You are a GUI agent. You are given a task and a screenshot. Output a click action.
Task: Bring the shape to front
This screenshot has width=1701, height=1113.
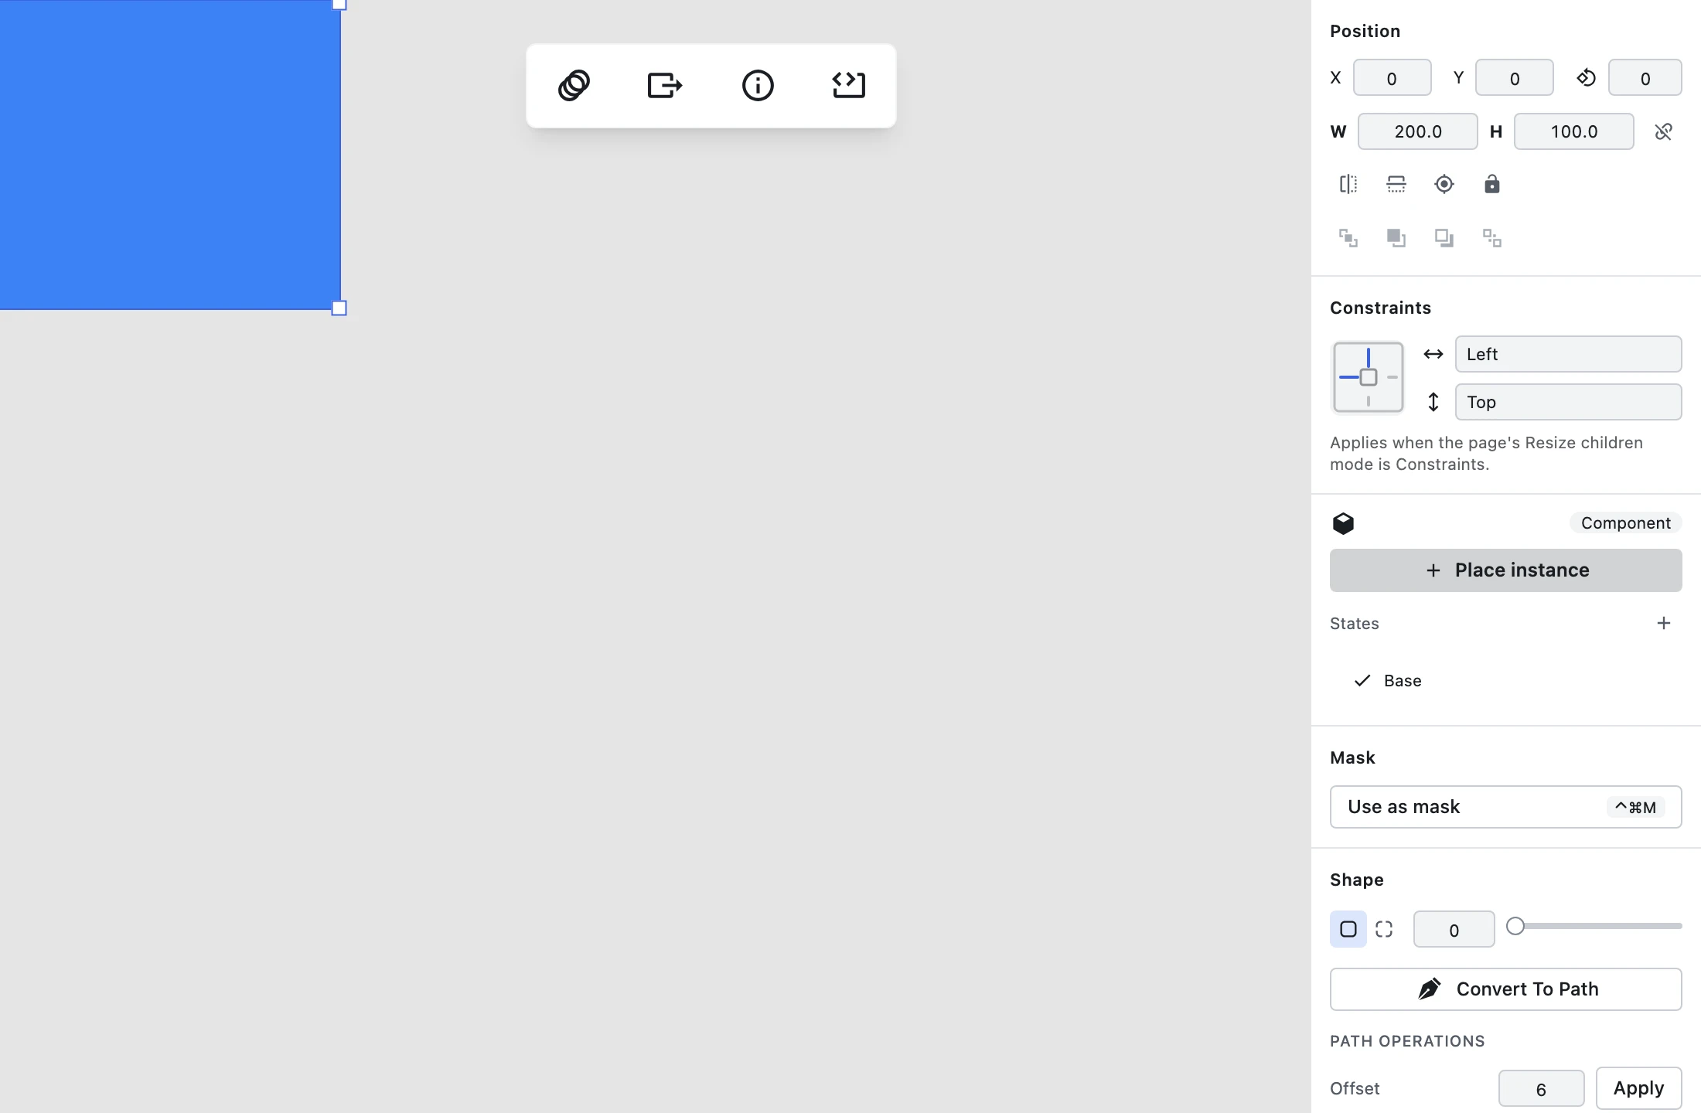tap(1348, 238)
